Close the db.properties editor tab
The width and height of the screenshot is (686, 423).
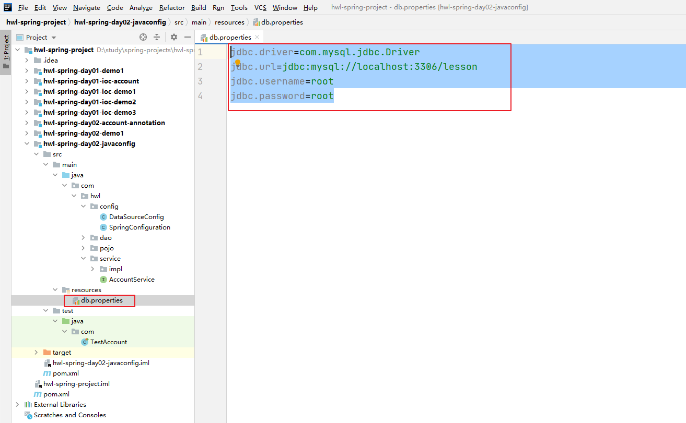coord(257,37)
